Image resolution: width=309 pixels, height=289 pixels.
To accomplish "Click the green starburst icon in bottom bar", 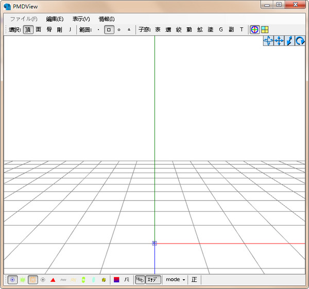I will pyautogui.click(x=22, y=280).
